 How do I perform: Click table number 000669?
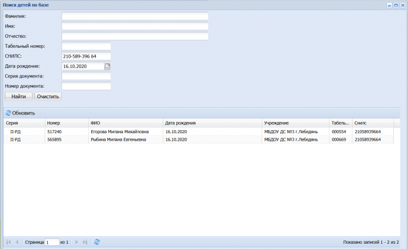point(339,140)
